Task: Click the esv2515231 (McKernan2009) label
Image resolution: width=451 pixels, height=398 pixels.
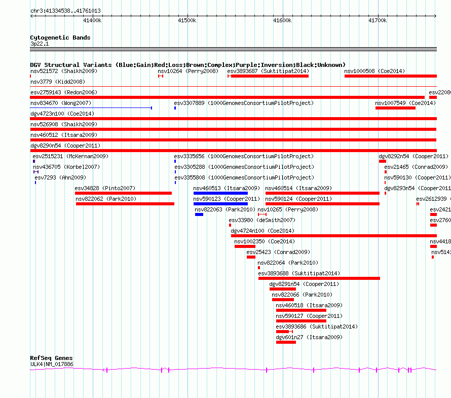Action: (x=71, y=156)
